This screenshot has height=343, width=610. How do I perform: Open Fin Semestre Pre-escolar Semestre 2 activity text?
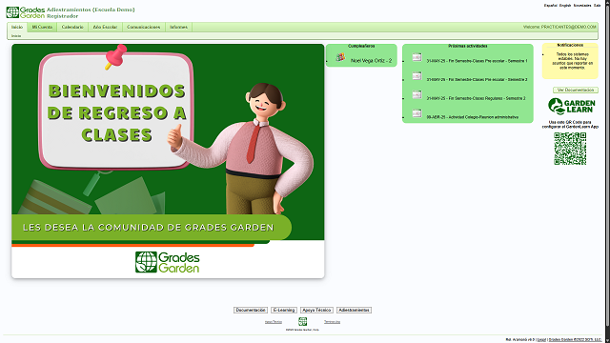[x=477, y=80]
